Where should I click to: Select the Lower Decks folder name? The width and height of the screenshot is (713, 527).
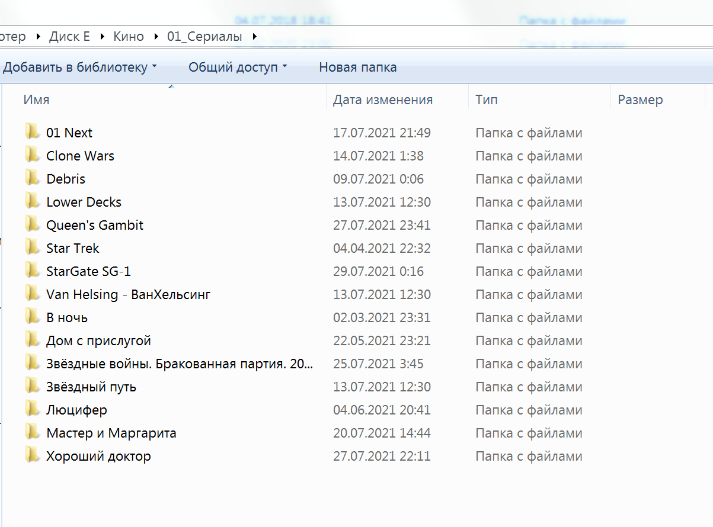point(84,202)
